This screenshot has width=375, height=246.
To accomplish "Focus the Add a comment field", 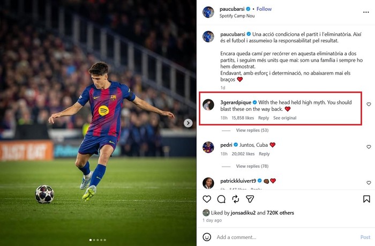I will (284, 237).
